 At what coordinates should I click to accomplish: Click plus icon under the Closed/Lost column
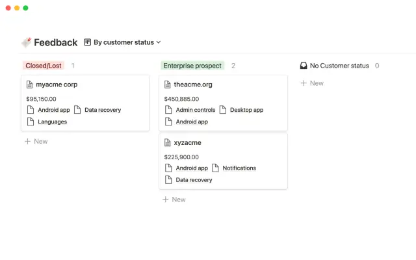[27, 142]
